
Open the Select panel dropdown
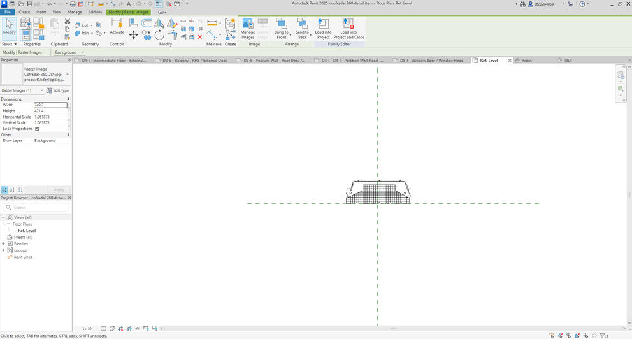[x=9, y=44]
